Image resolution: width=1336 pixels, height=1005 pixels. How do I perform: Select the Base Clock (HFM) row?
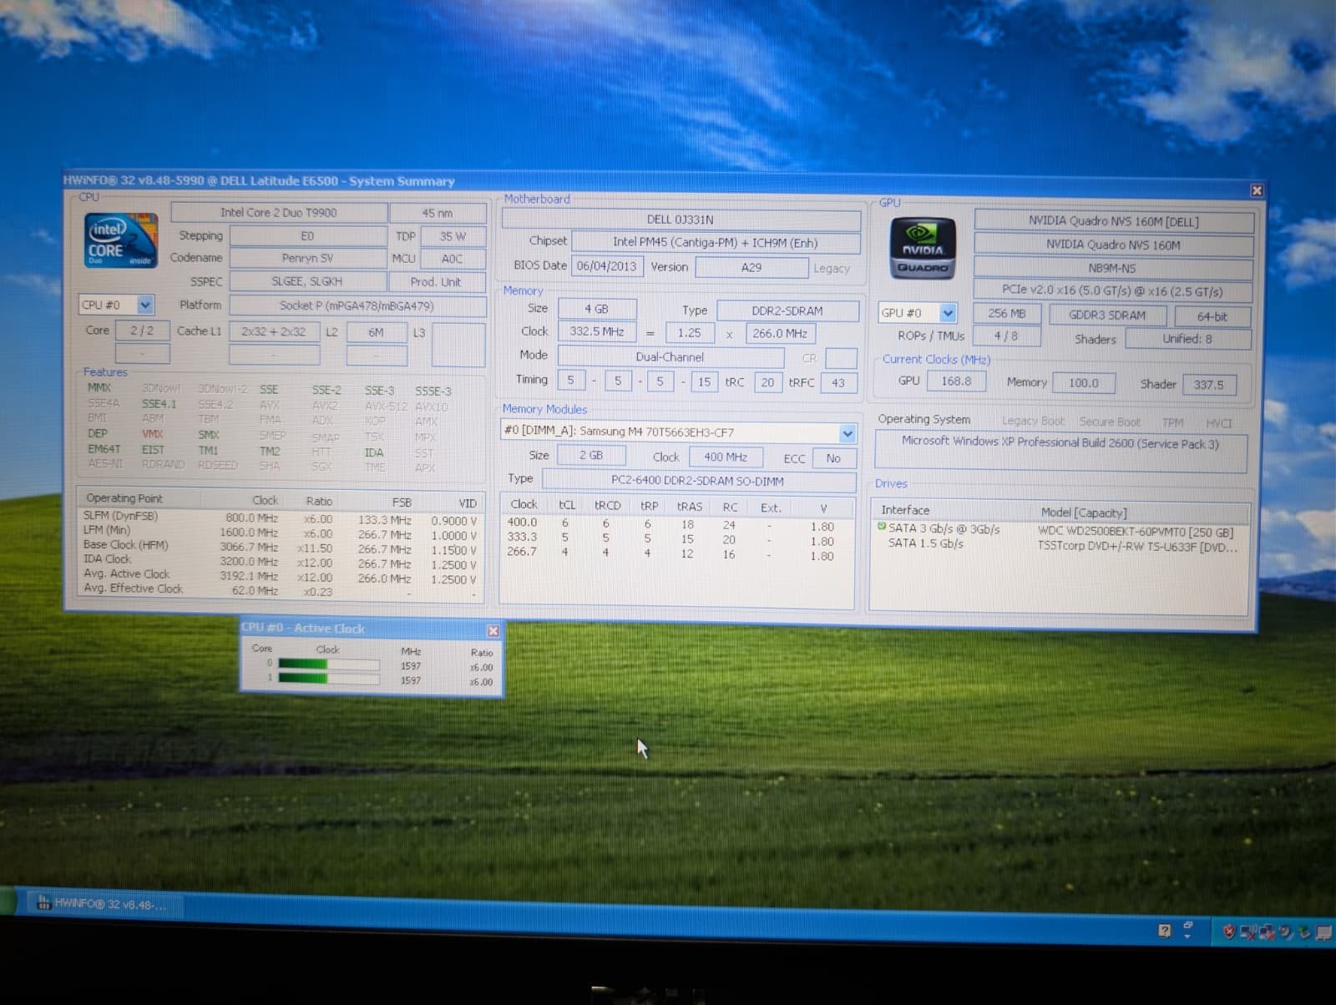tap(281, 547)
